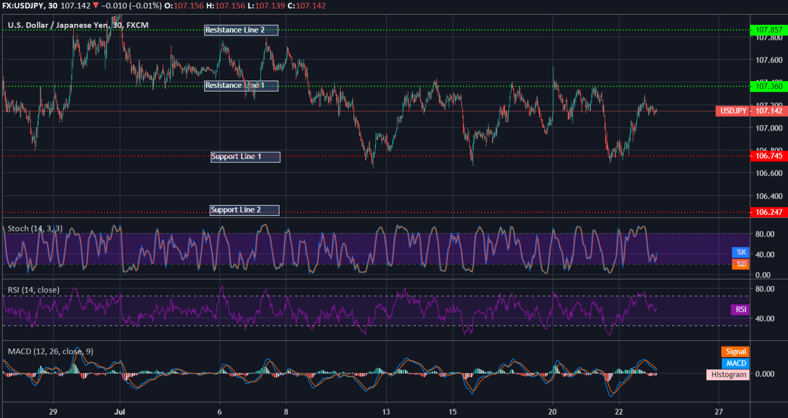Screen dimensions: 788x418
Task: Click the 107.000 price axis label
Action: pyautogui.click(x=769, y=128)
